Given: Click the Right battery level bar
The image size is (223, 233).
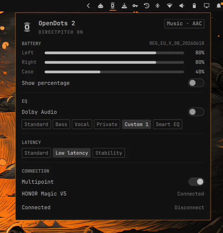Looking at the screenshot, I should [x=114, y=62].
